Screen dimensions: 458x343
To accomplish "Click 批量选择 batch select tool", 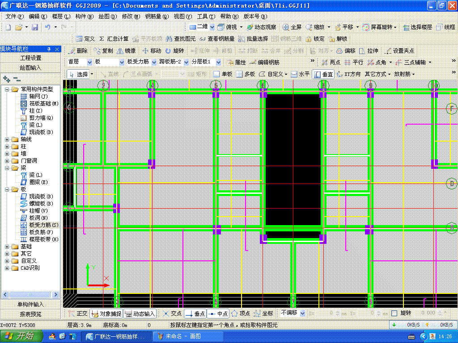I will 253,39.
